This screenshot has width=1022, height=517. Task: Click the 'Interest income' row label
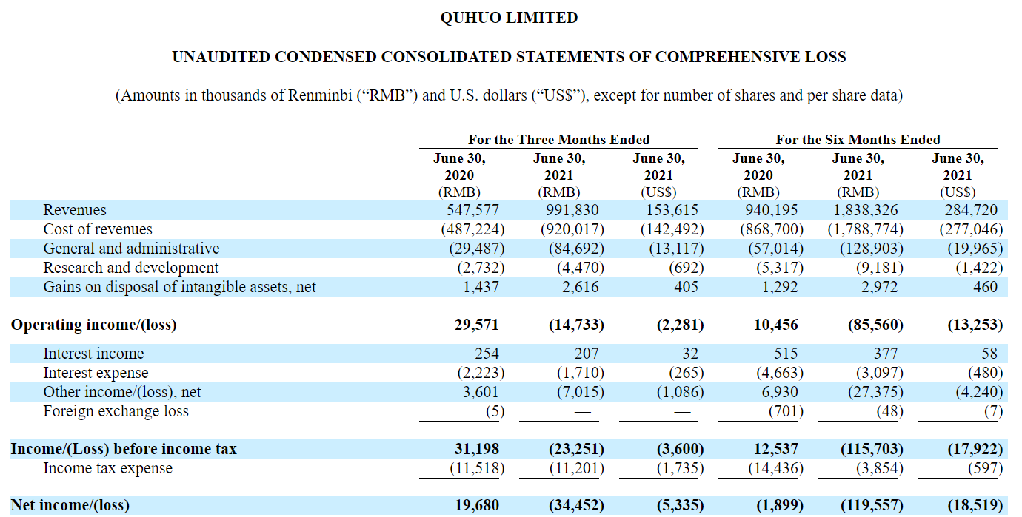coord(93,354)
